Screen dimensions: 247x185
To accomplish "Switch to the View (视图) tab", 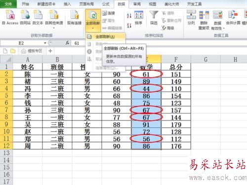I will pyautogui.click(x=153, y=4).
